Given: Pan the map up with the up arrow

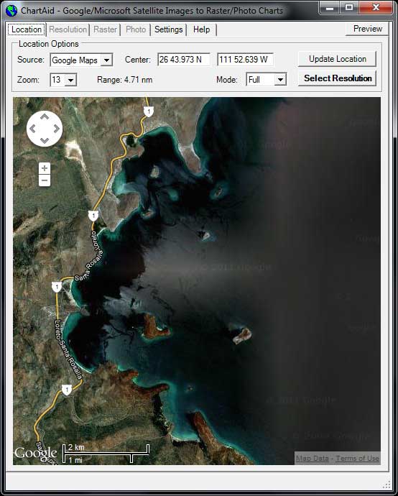Looking at the screenshot, I should click(45, 116).
